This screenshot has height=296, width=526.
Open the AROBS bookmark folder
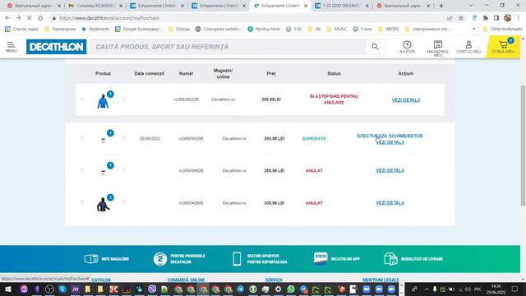click(x=389, y=30)
